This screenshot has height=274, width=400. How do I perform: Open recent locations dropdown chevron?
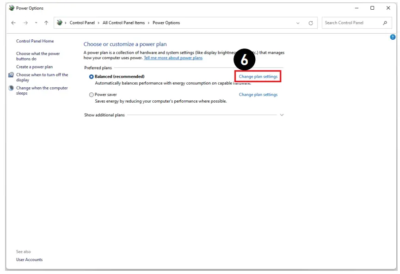point(36,23)
